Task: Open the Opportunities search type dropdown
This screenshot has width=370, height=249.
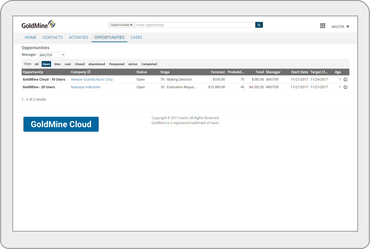Action: [x=122, y=25]
